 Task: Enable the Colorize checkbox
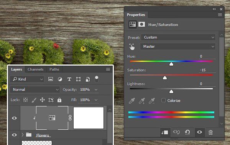click(163, 100)
